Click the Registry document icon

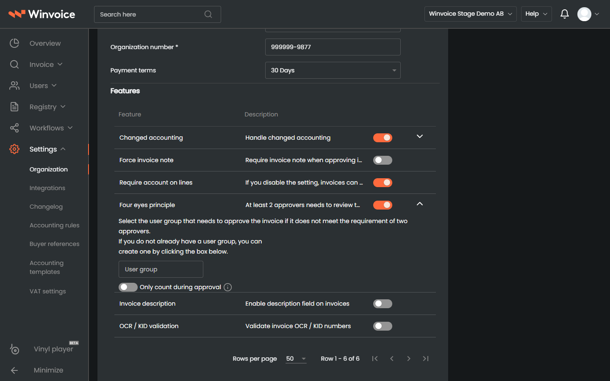(14, 107)
